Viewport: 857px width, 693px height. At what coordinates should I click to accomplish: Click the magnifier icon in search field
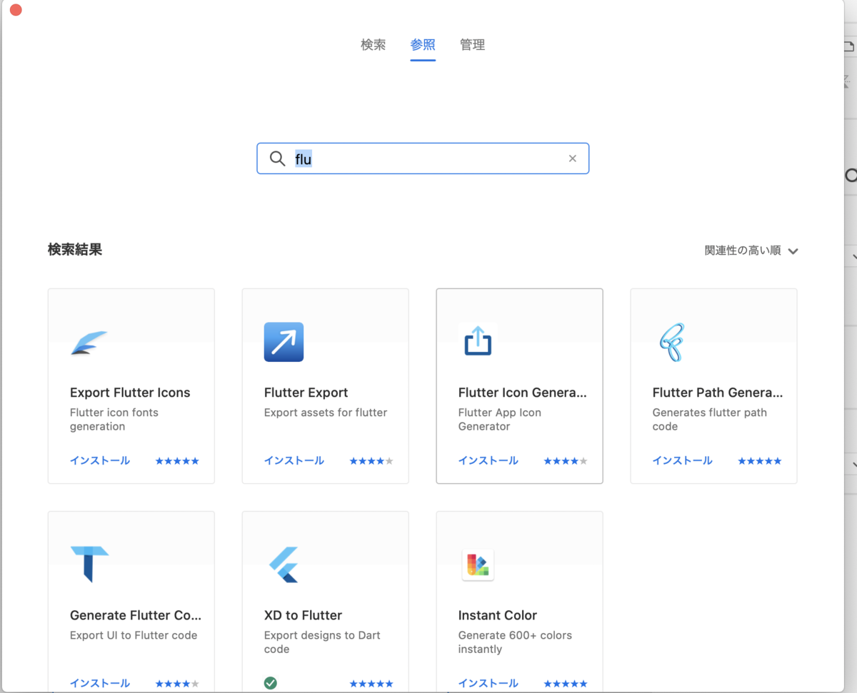(x=277, y=158)
